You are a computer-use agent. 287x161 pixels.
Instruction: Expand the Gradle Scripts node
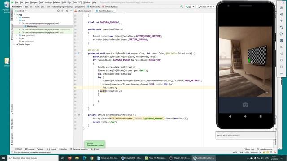coord(15,44)
